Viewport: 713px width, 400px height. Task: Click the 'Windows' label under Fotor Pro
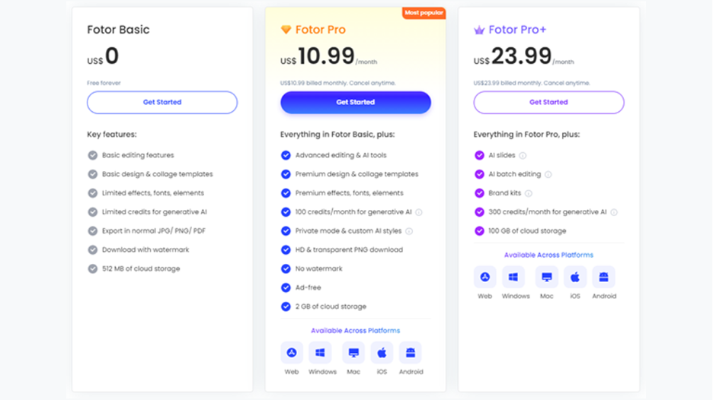[322, 372]
